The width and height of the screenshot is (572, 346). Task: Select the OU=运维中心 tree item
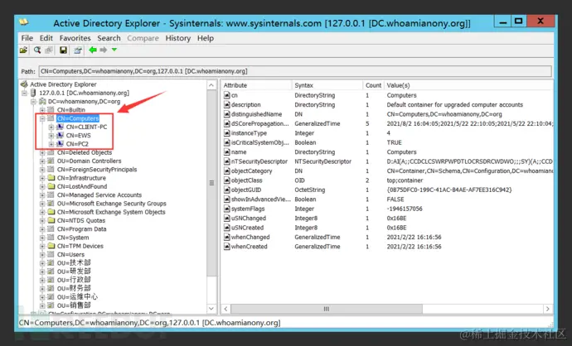(77, 297)
